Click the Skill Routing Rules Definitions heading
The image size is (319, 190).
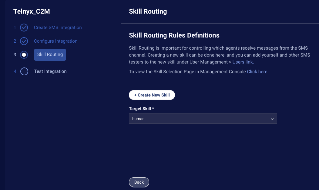point(174,35)
